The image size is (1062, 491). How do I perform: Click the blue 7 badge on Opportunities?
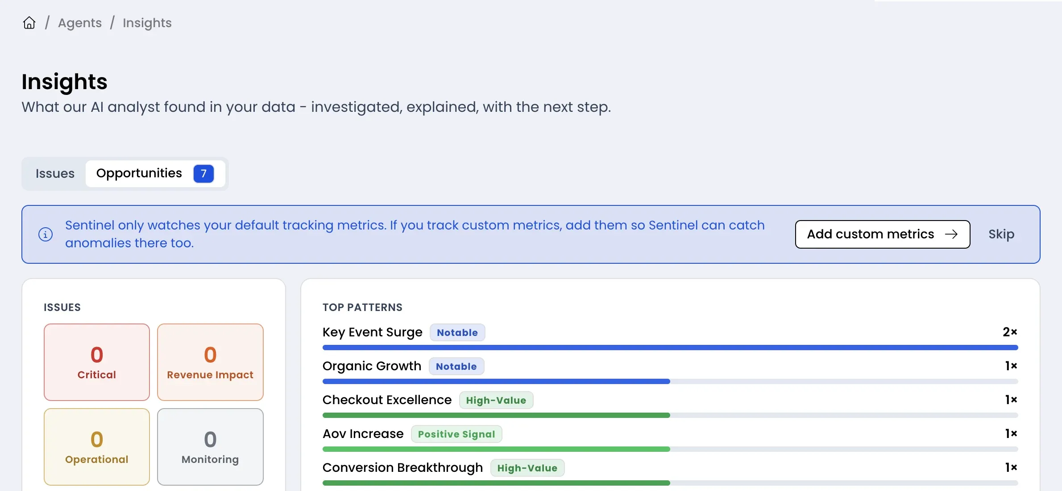click(x=203, y=173)
